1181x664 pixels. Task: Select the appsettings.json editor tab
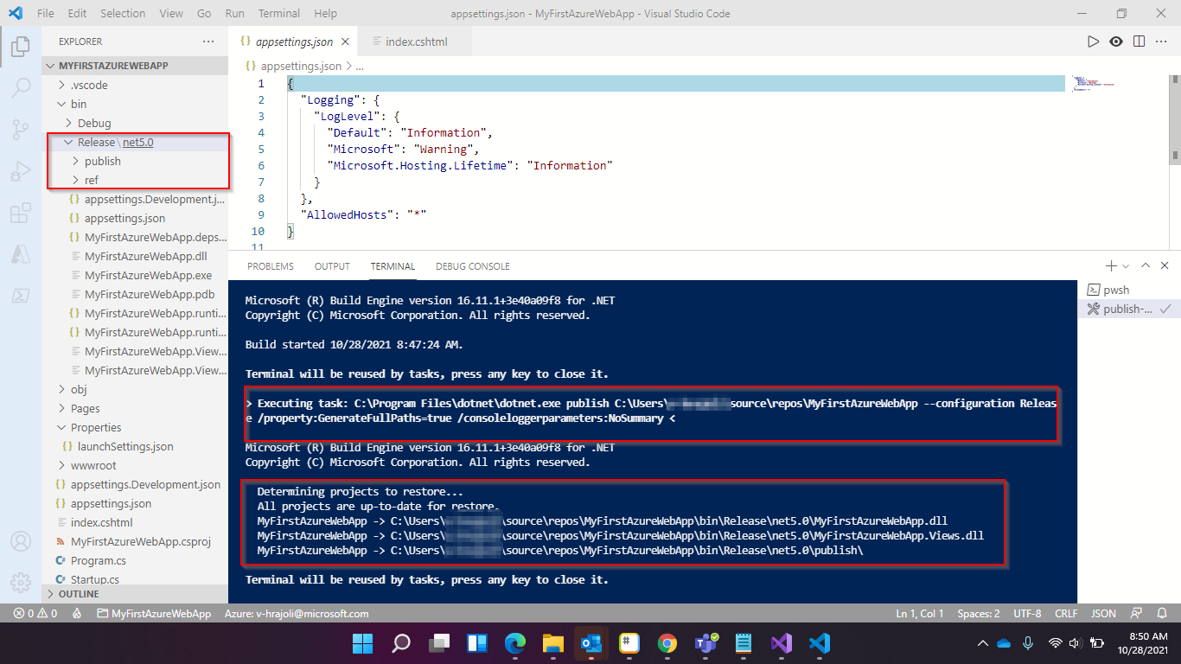coord(293,41)
